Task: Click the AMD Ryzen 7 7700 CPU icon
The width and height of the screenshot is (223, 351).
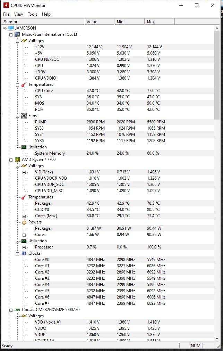Action: tap(17, 160)
